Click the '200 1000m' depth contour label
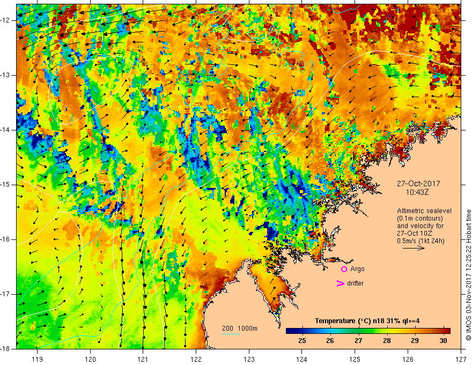The image size is (472, 365). 240,328
